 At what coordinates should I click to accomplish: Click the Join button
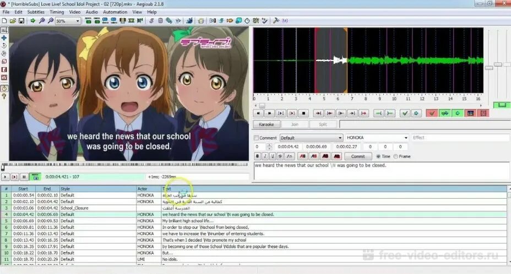pyautogui.click(x=295, y=124)
